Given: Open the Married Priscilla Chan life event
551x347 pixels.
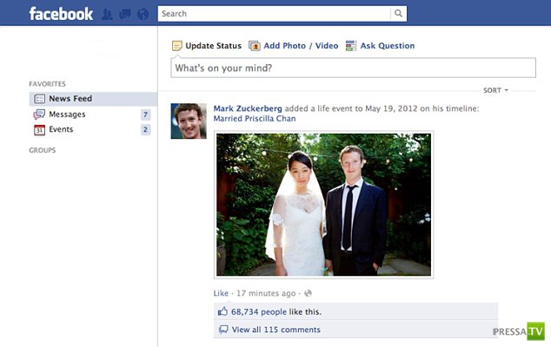Looking at the screenshot, I should [255, 119].
